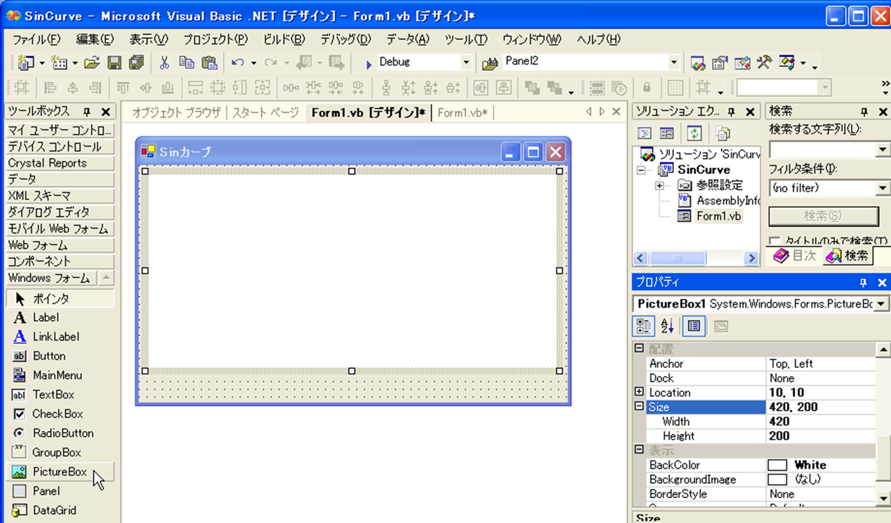Click the 検索(S) button
The height and width of the screenshot is (523, 891).
(823, 216)
